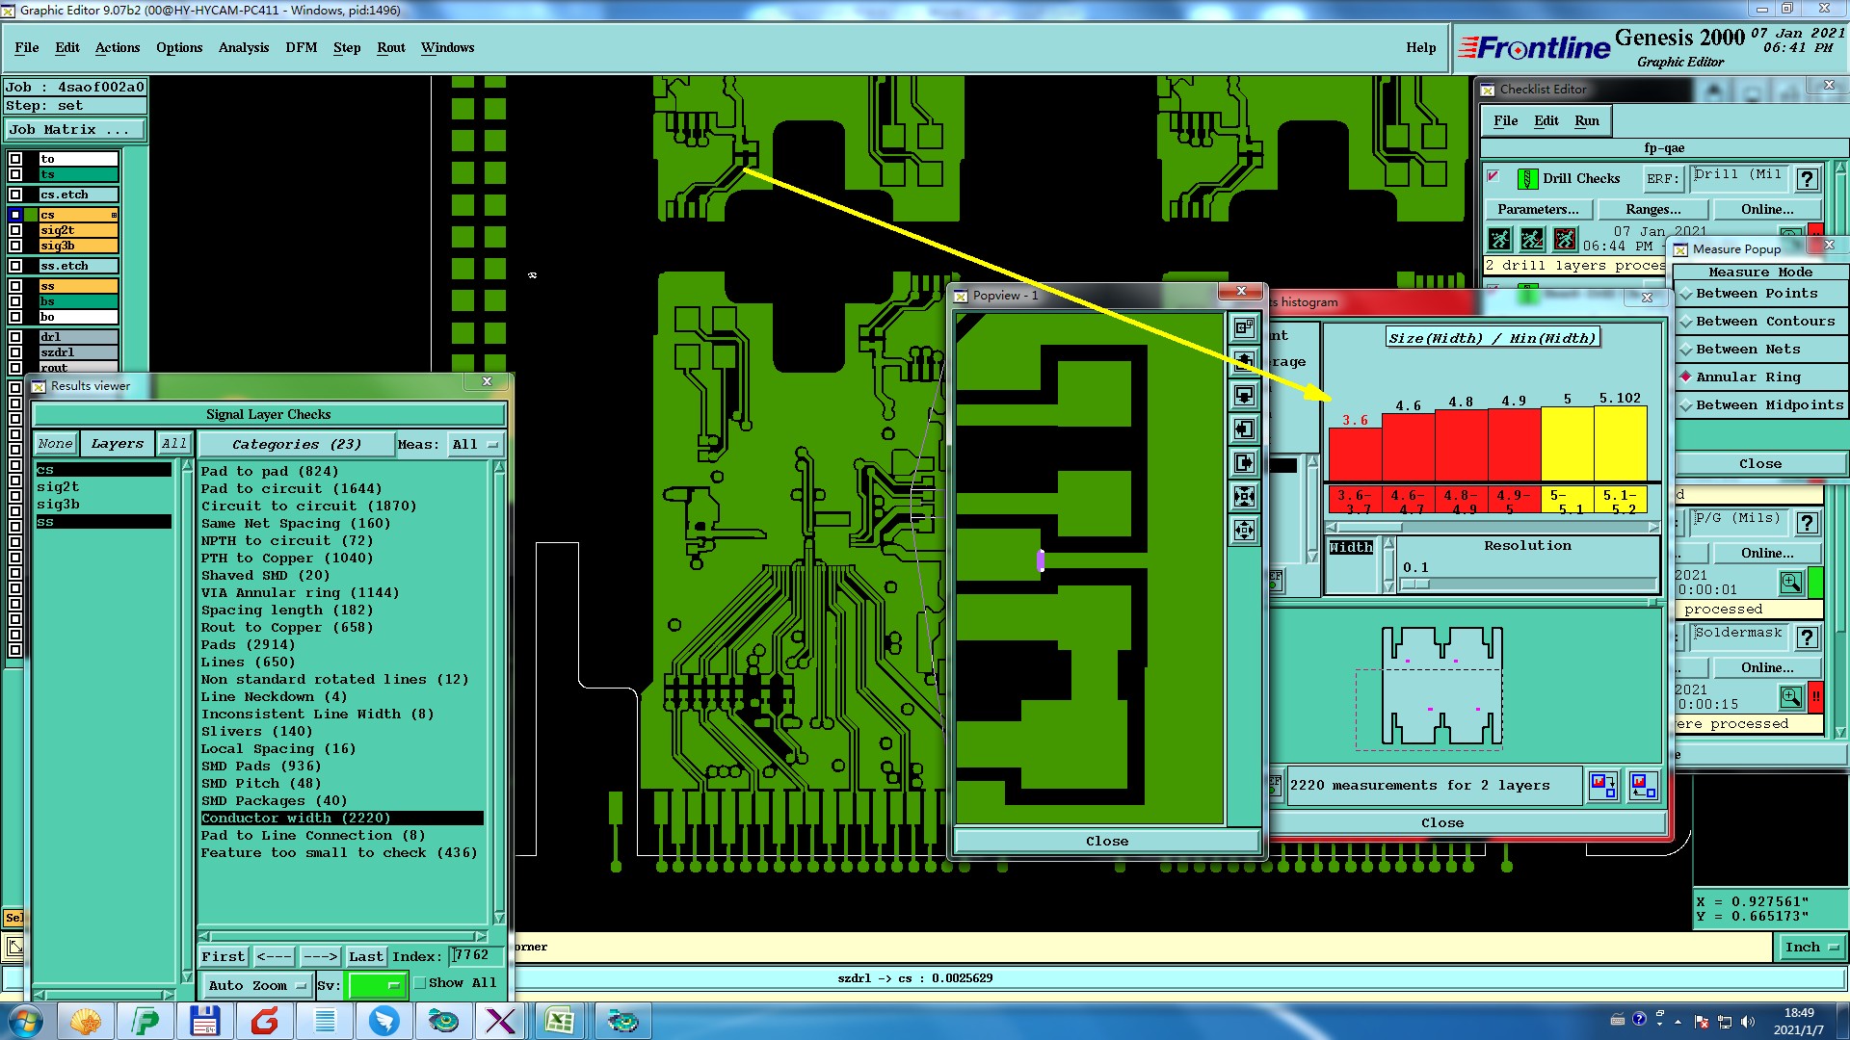Viewport: 1850px width, 1040px height.
Task: Open the Run menu in Checklist Editor
Action: point(1586,120)
